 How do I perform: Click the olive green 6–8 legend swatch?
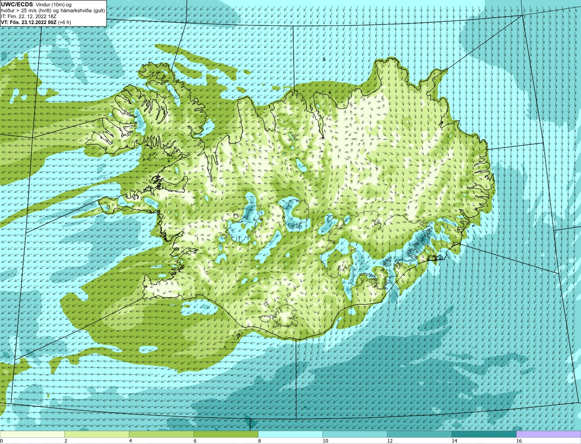point(226,434)
